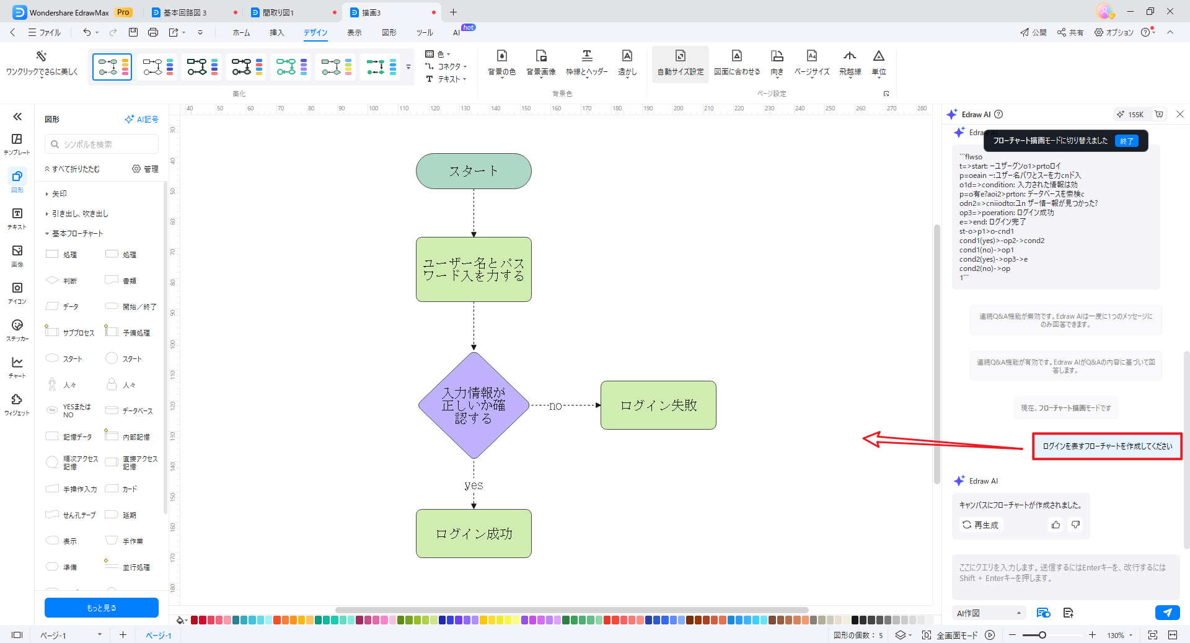Click thumbs up on AI response
This screenshot has height=643, width=1190.
1056,525
